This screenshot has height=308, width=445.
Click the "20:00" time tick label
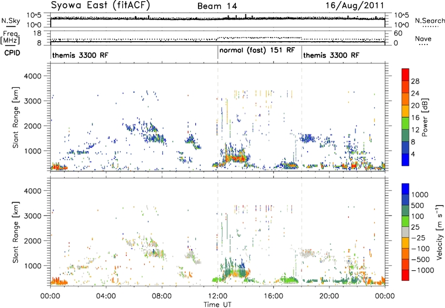(329, 296)
